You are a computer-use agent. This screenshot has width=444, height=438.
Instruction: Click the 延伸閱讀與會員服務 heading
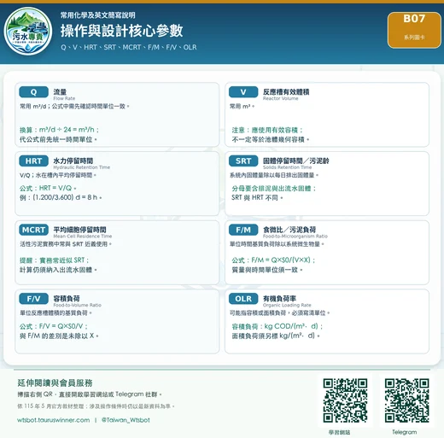pos(55,383)
